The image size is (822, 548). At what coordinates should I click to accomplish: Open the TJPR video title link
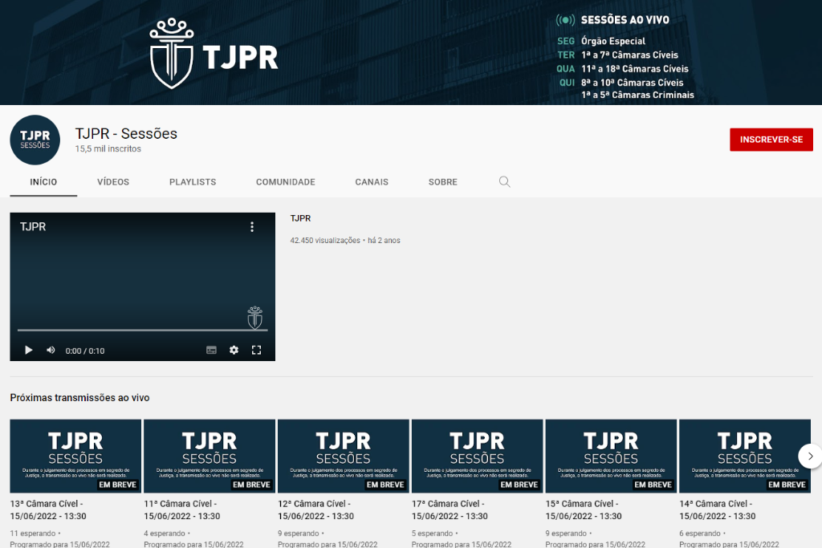pos(300,218)
